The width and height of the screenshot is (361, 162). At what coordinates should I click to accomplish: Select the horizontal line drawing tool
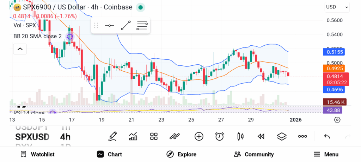click(x=110, y=26)
